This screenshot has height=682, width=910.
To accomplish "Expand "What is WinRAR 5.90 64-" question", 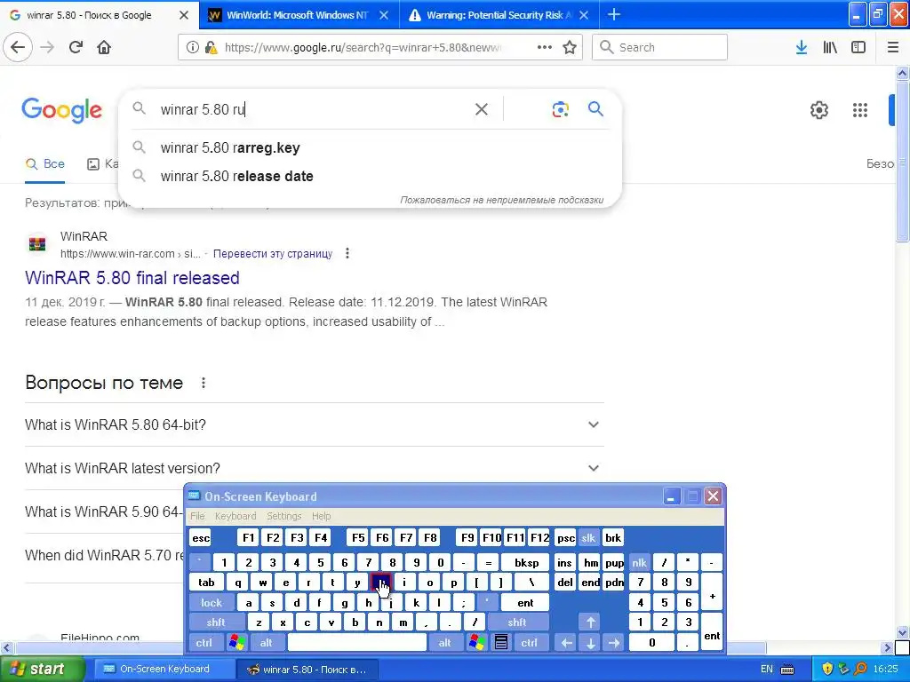I will 105,511.
